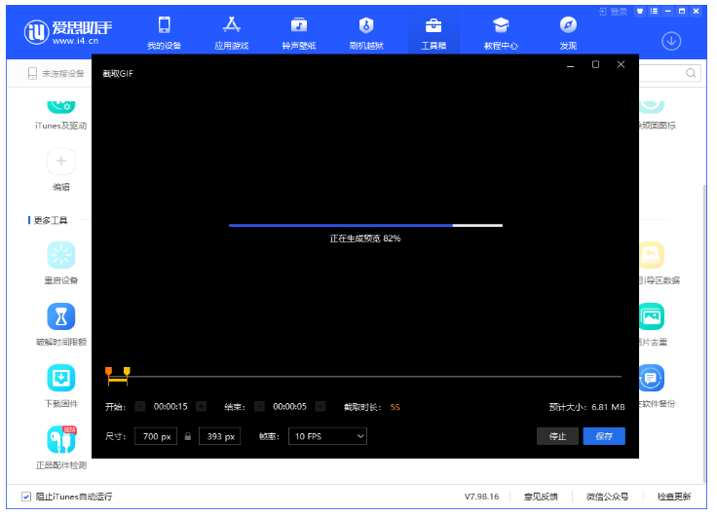The image size is (717, 516).
Task: Click the V7.98.16 version text
Action: point(481,497)
